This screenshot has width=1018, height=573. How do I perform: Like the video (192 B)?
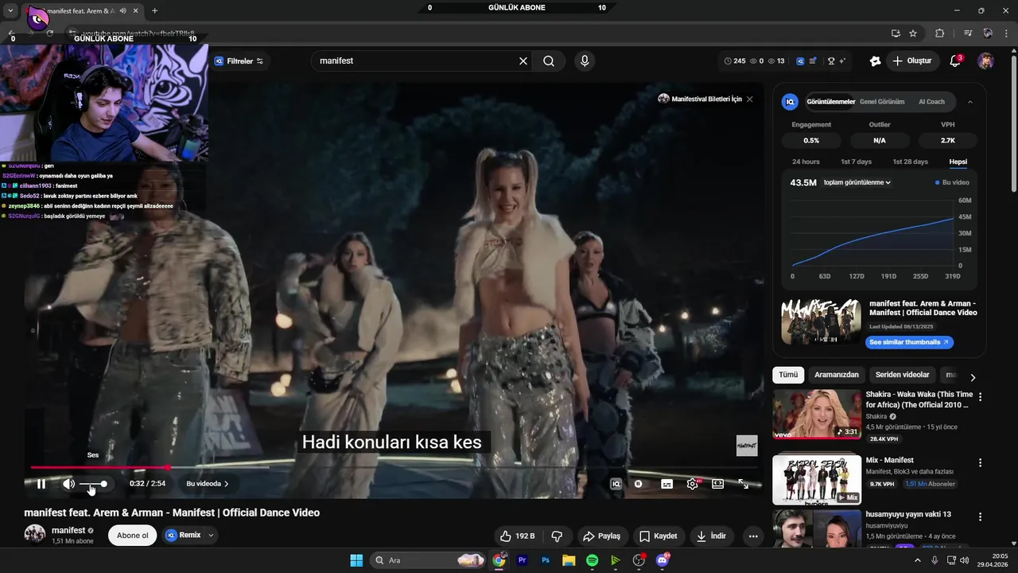517,536
